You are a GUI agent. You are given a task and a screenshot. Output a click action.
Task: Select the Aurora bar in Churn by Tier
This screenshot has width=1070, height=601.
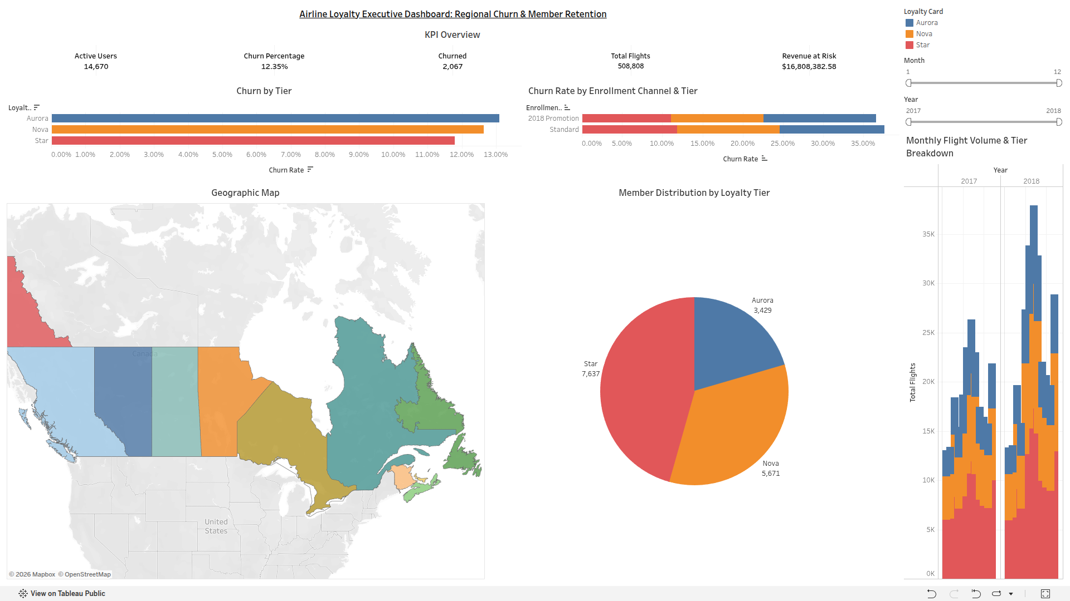(x=275, y=119)
